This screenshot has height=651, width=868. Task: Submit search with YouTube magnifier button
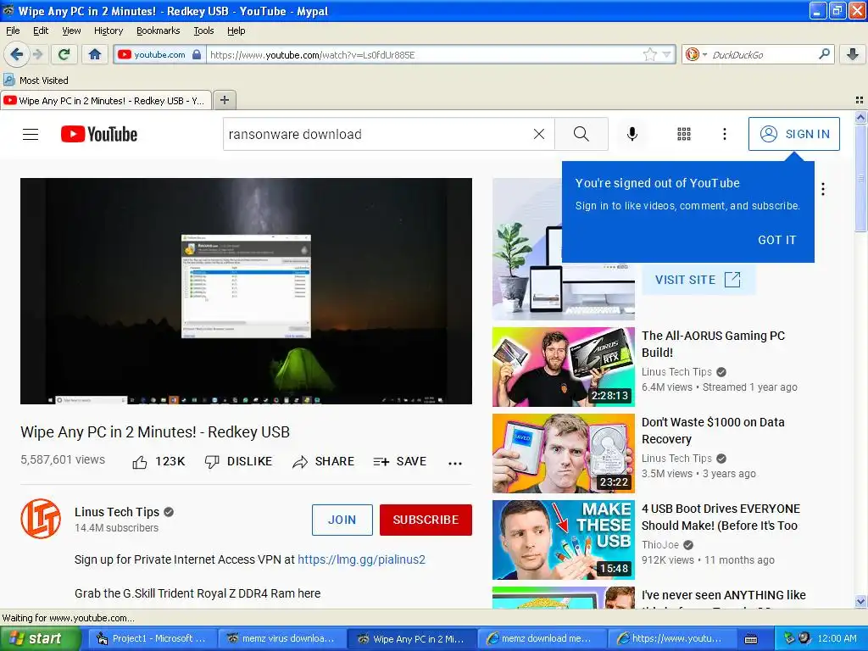[x=581, y=134]
